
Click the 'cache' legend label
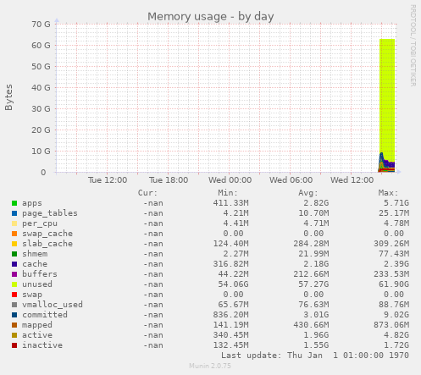click(x=35, y=264)
